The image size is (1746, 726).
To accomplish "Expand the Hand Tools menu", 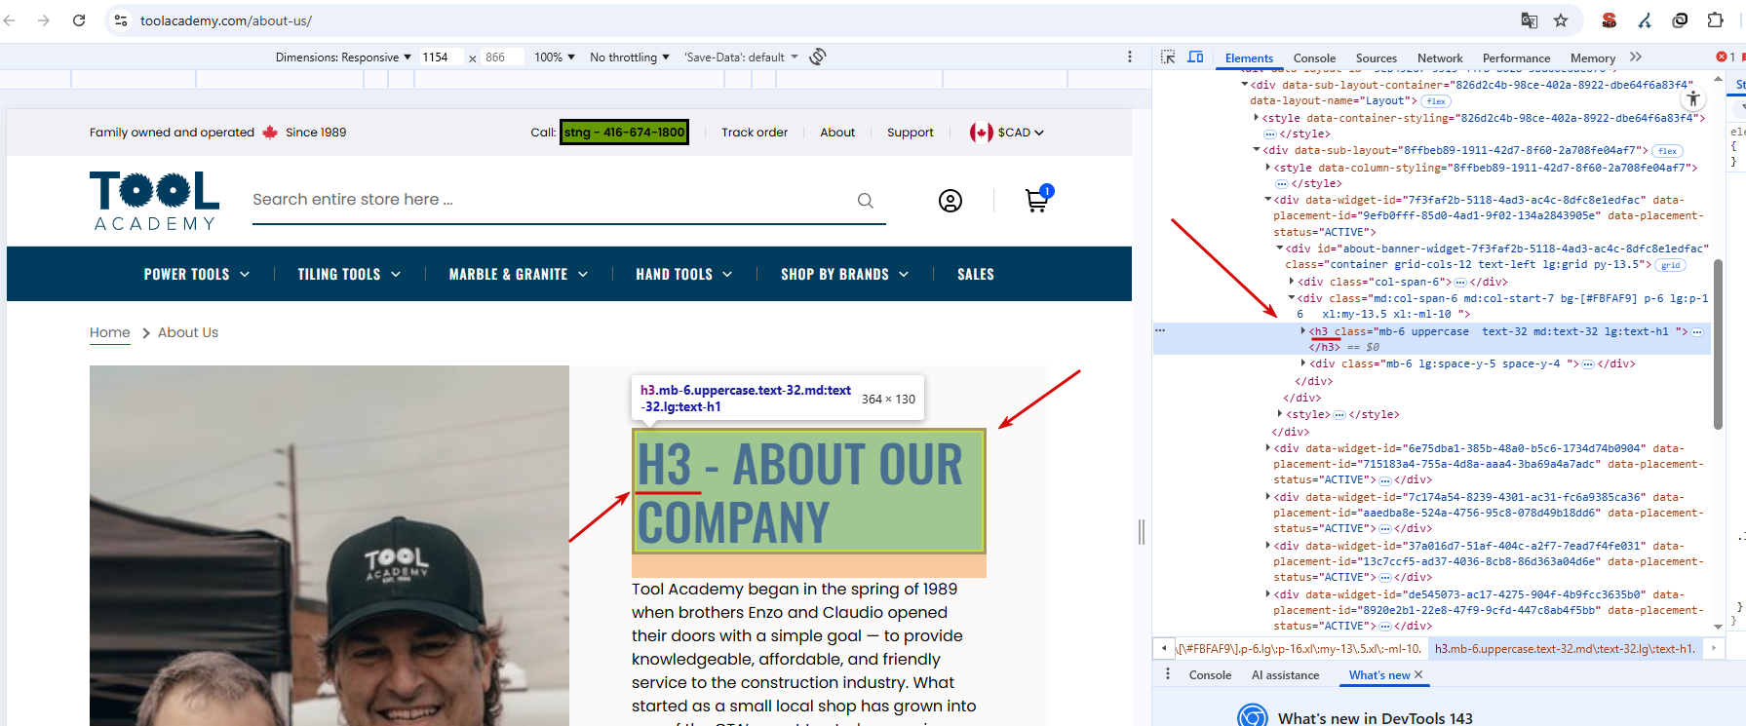I will tap(684, 275).
